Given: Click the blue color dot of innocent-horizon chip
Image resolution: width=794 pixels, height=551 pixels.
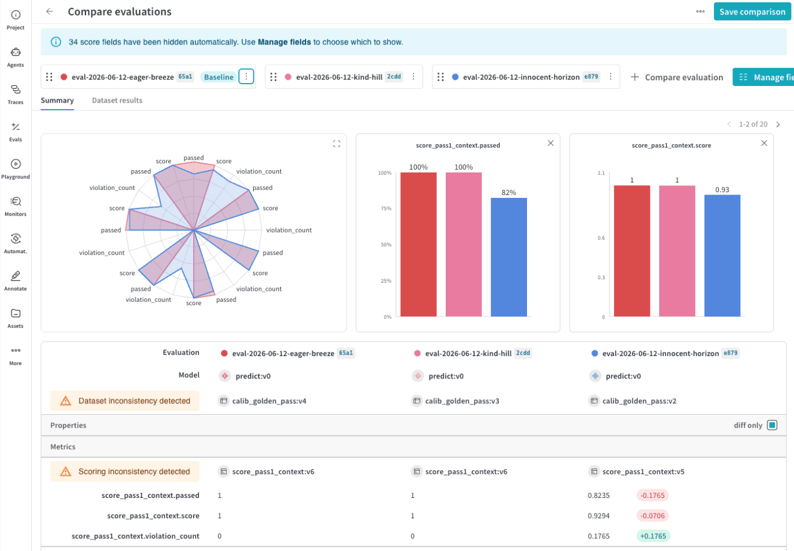Looking at the screenshot, I should click(x=456, y=77).
